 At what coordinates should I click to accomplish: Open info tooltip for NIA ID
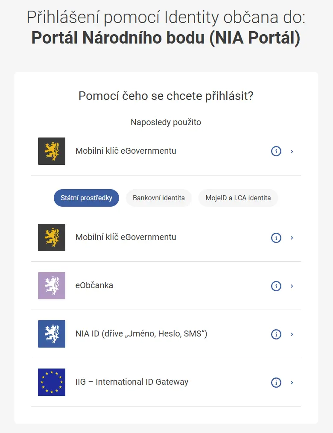point(276,334)
